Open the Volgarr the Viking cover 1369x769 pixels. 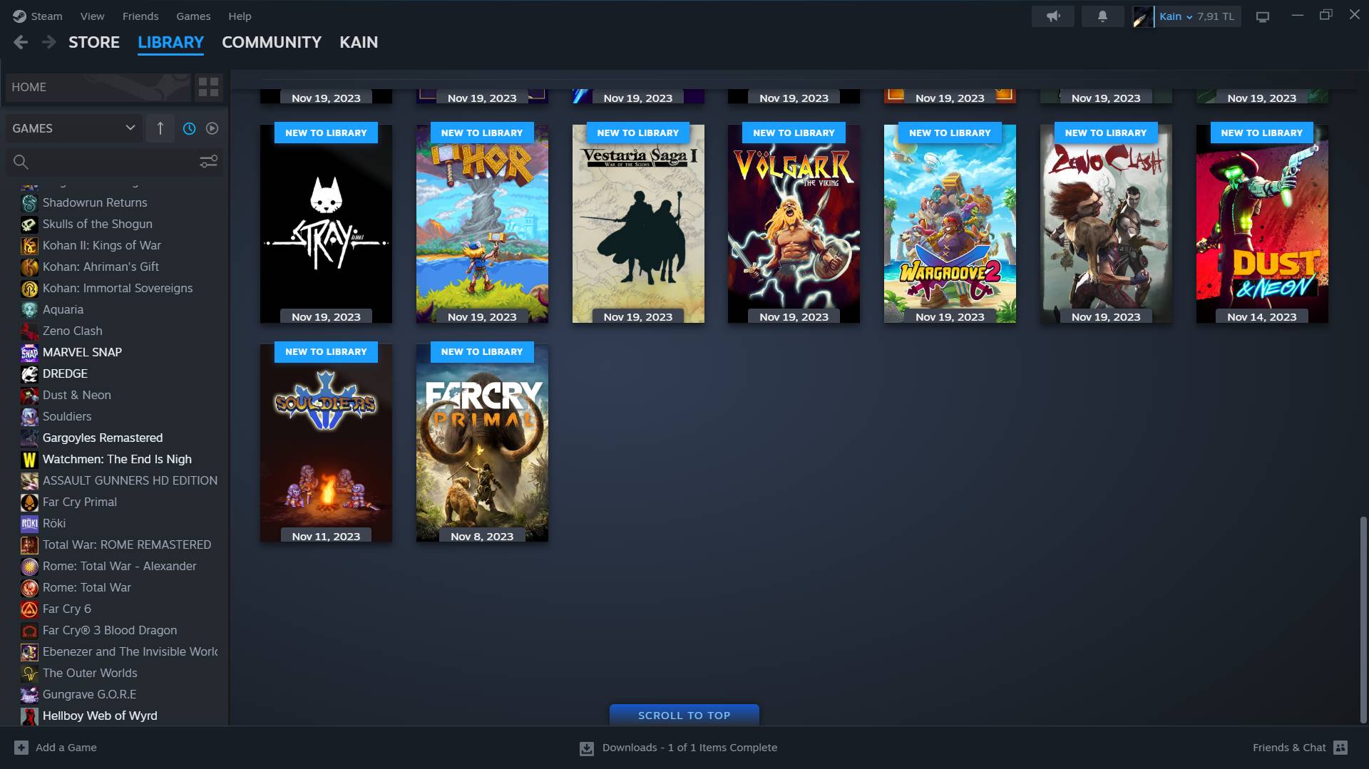click(794, 224)
